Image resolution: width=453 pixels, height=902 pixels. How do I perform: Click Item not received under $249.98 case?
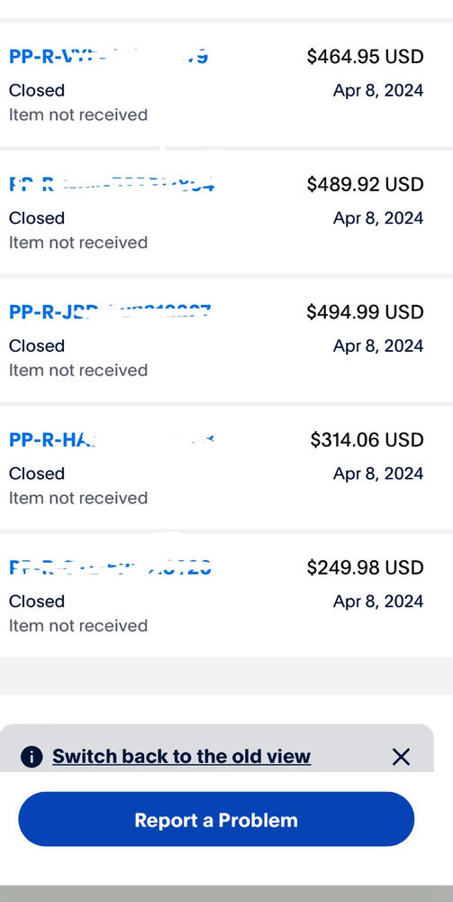pyautogui.click(x=78, y=625)
